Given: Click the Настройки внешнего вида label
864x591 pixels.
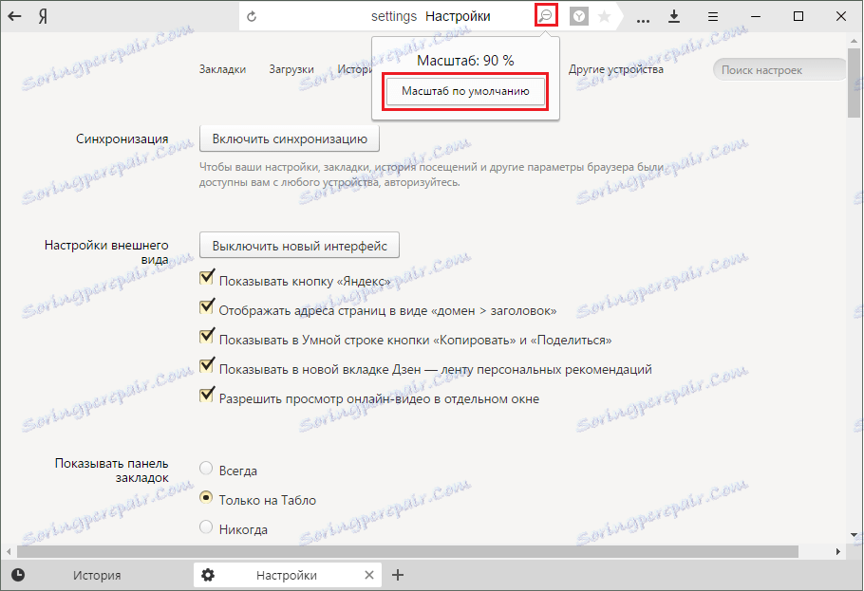Looking at the screenshot, I should (107, 252).
